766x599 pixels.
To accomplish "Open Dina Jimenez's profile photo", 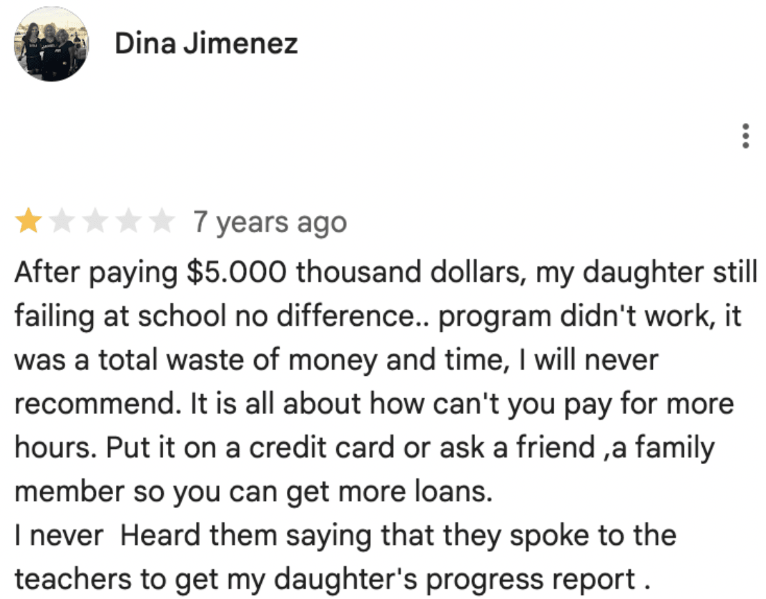I will (x=51, y=45).
